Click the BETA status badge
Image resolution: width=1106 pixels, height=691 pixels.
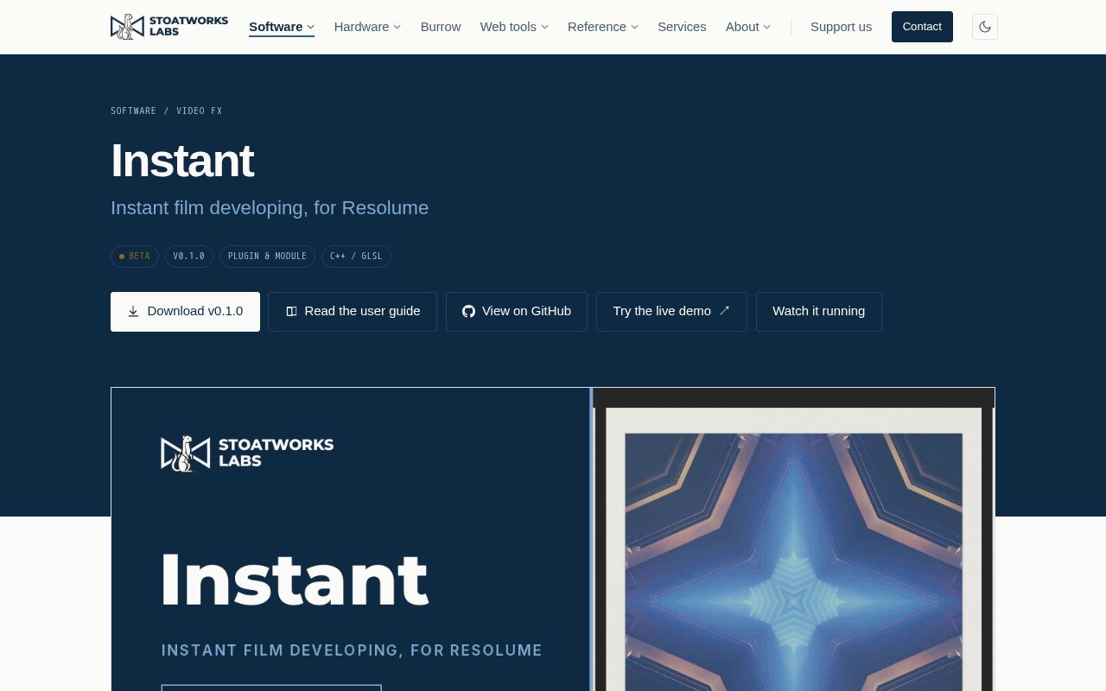(x=135, y=257)
